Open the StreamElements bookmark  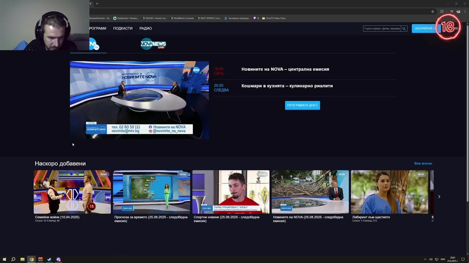click(x=100, y=18)
